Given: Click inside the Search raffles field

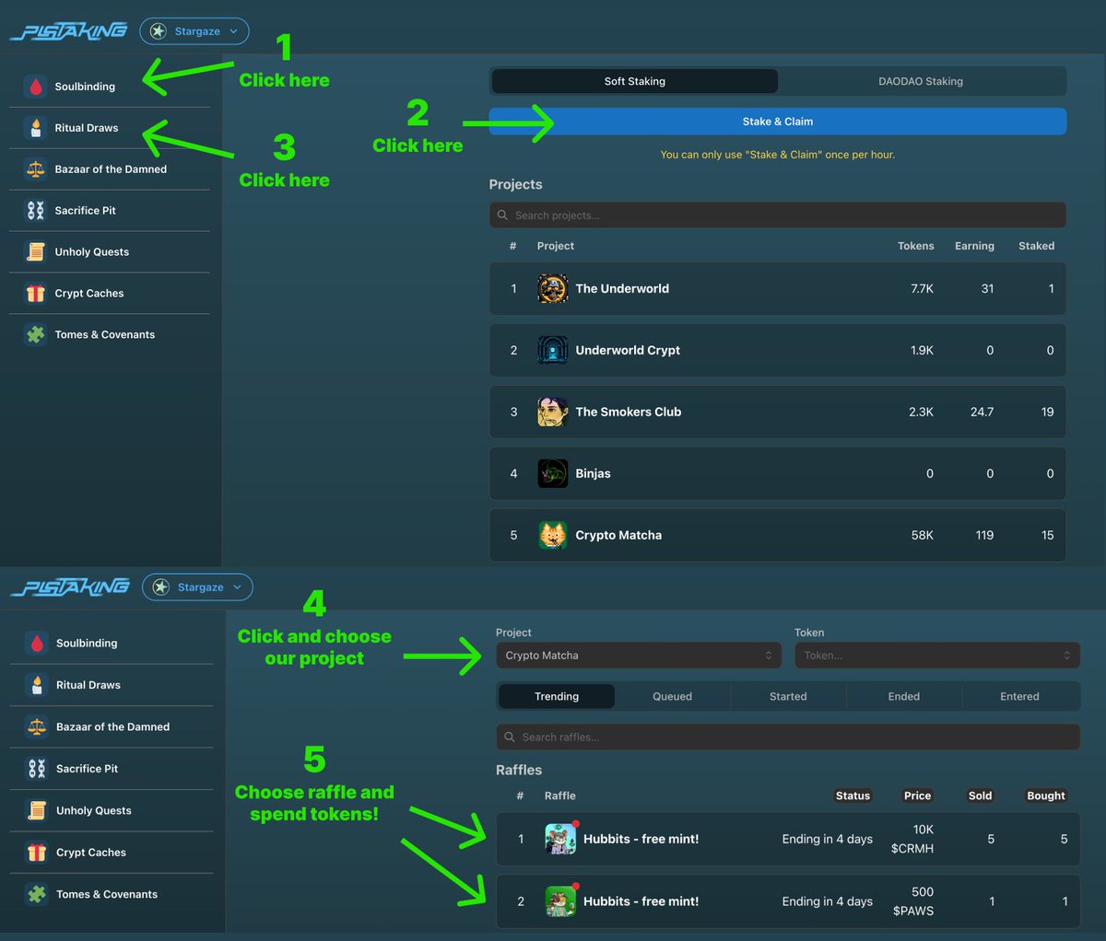Looking at the screenshot, I should pyautogui.click(x=788, y=738).
